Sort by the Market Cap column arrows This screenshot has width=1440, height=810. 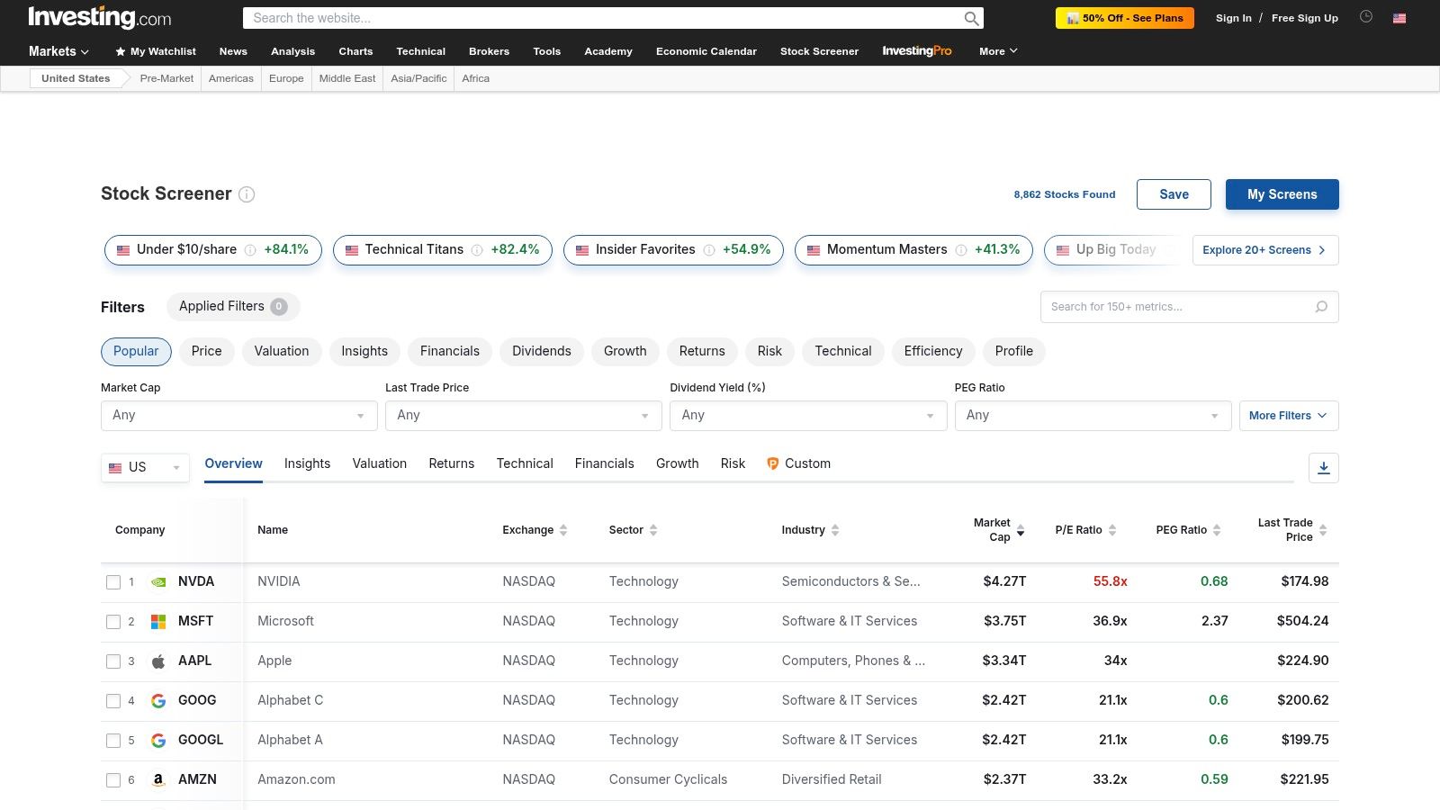(1021, 530)
